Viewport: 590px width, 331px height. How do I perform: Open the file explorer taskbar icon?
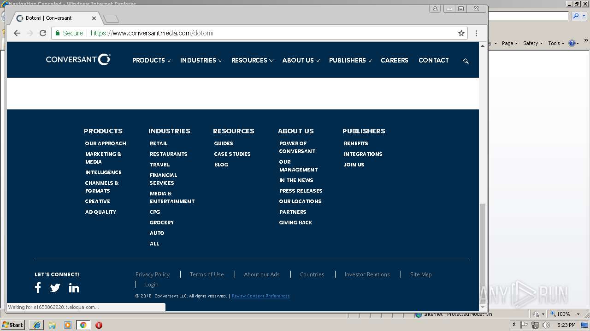click(x=52, y=325)
